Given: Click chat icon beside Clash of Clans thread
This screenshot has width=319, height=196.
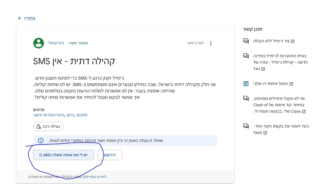Looking at the screenshot, I should (246, 98).
